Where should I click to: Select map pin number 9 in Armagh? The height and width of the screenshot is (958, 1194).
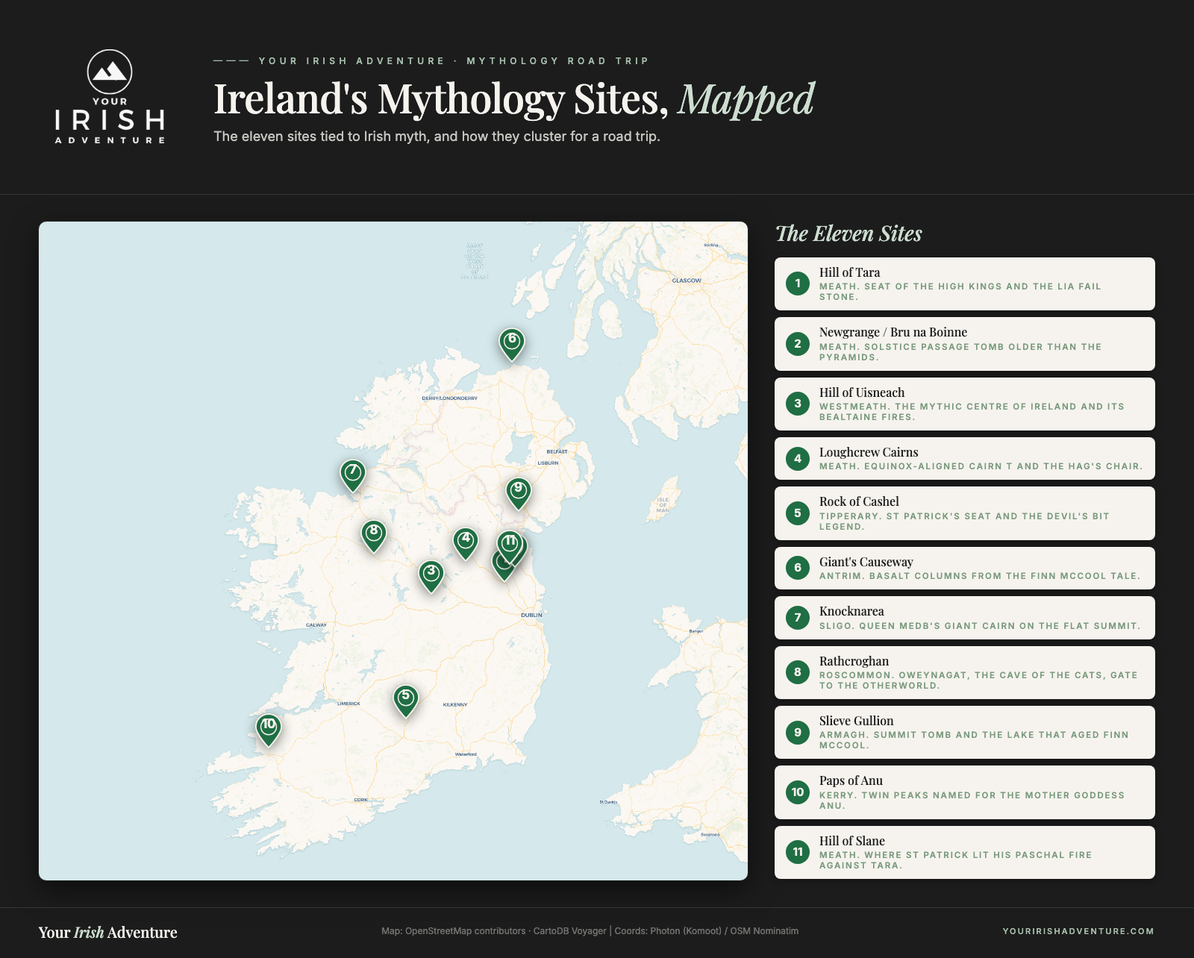519,492
